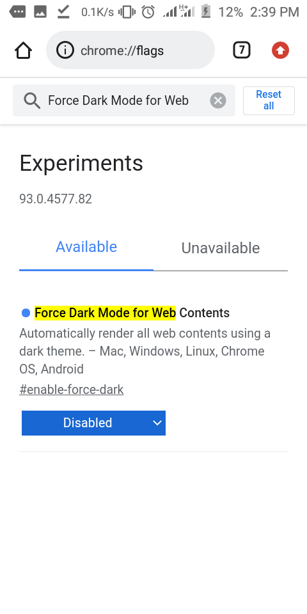The width and height of the screenshot is (307, 614).
Task: Click the magnifier search icon in flags search
Action: point(32,100)
